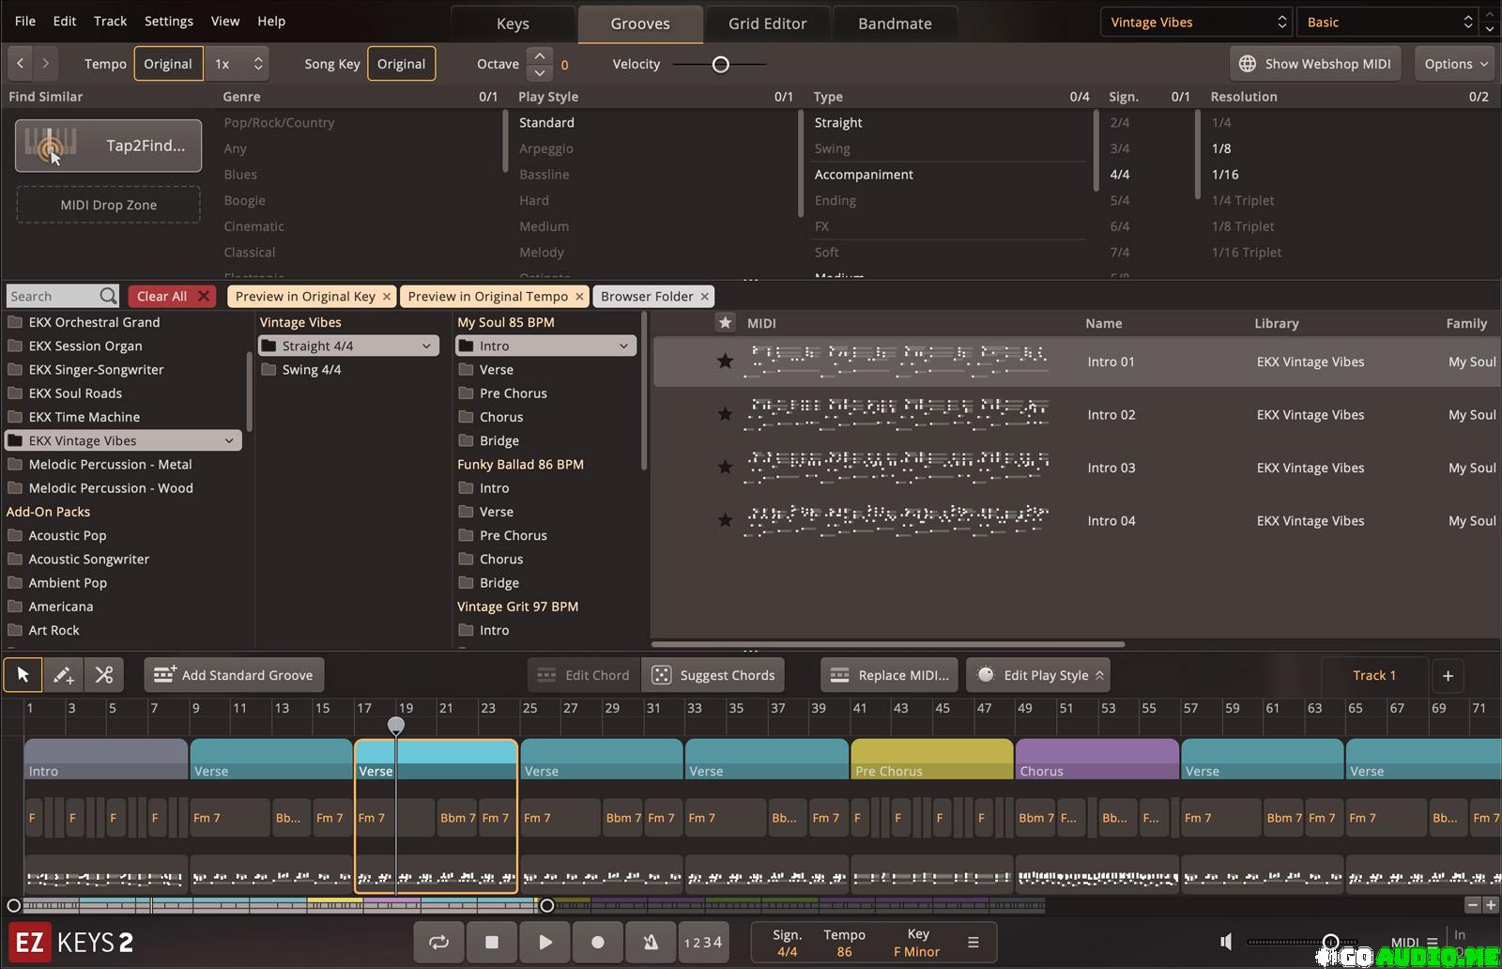1502x969 pixels.
Task: Open the Settings menu
Action: [x=169, y=21]
